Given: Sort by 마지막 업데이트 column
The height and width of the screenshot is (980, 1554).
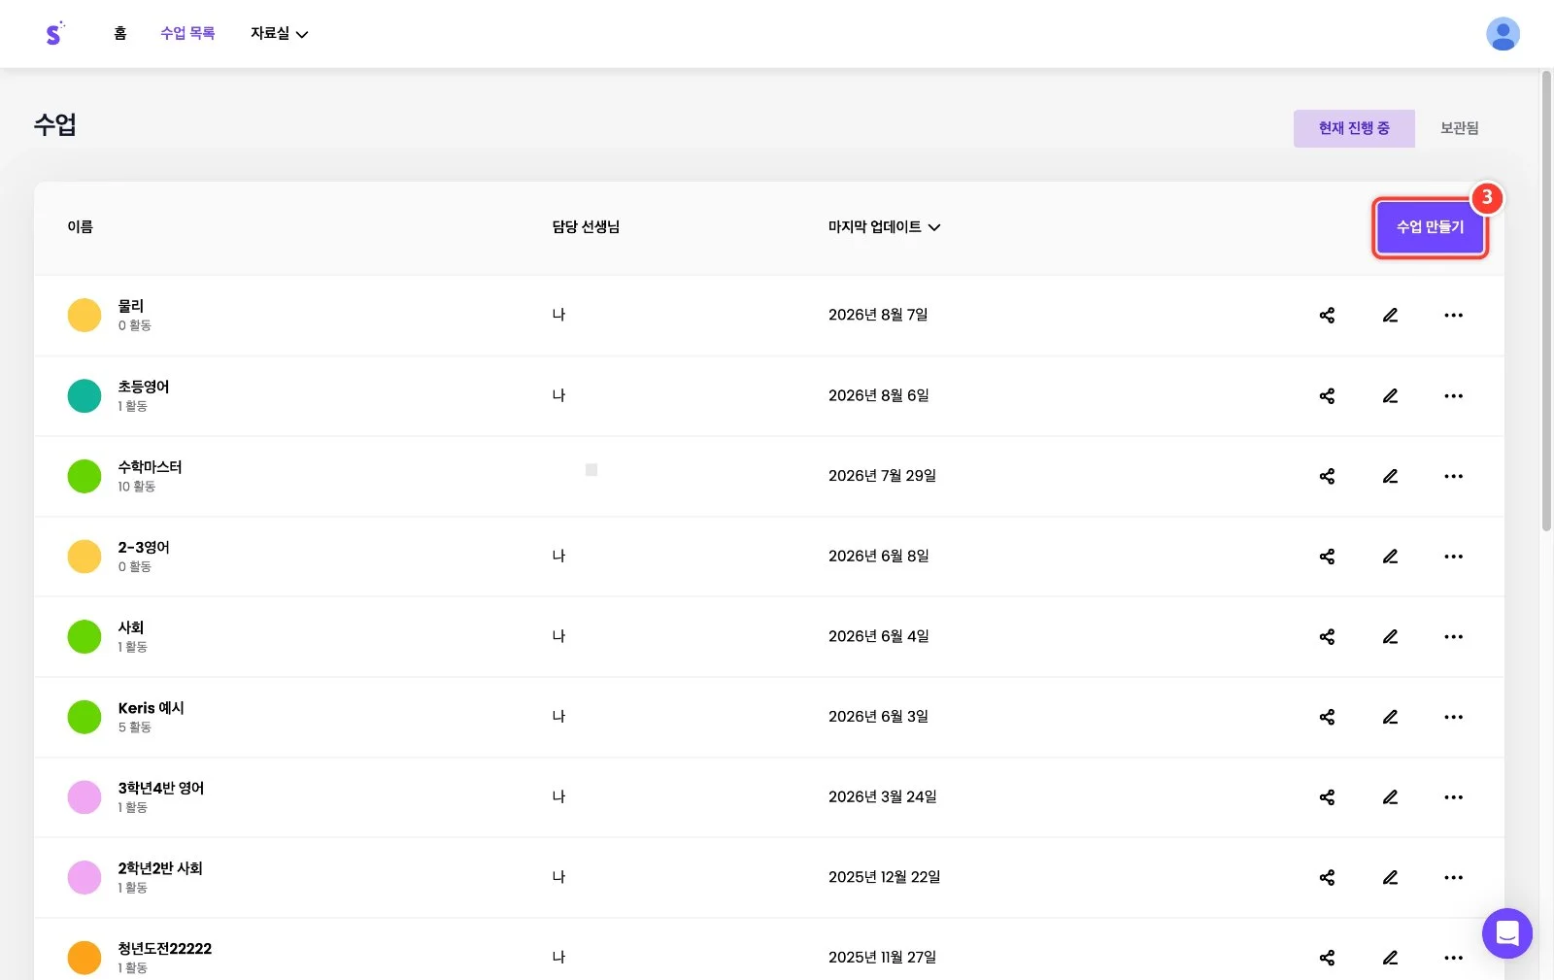Looking at the screenshot, I should pyautogui.click(x=884, y=227).
